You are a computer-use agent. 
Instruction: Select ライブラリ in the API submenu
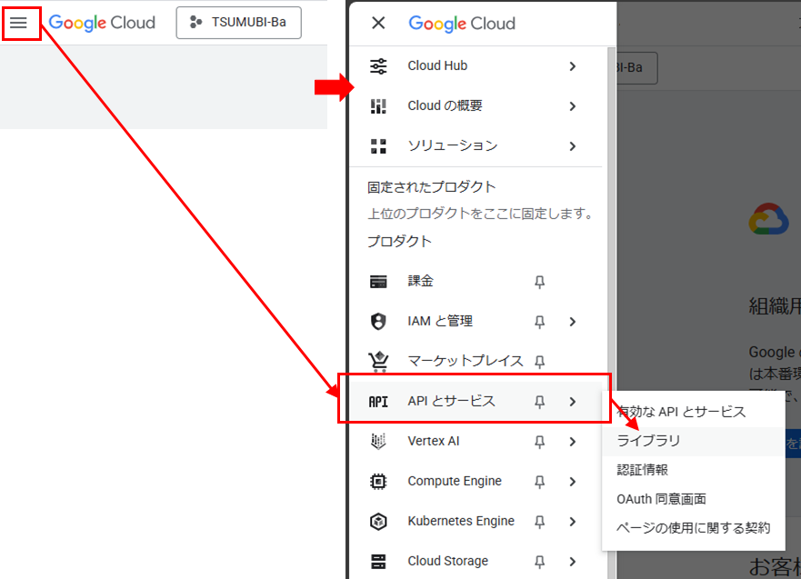(693, 441)
